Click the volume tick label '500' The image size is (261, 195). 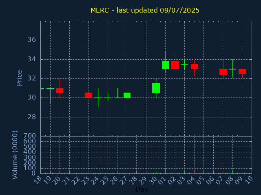30,147
